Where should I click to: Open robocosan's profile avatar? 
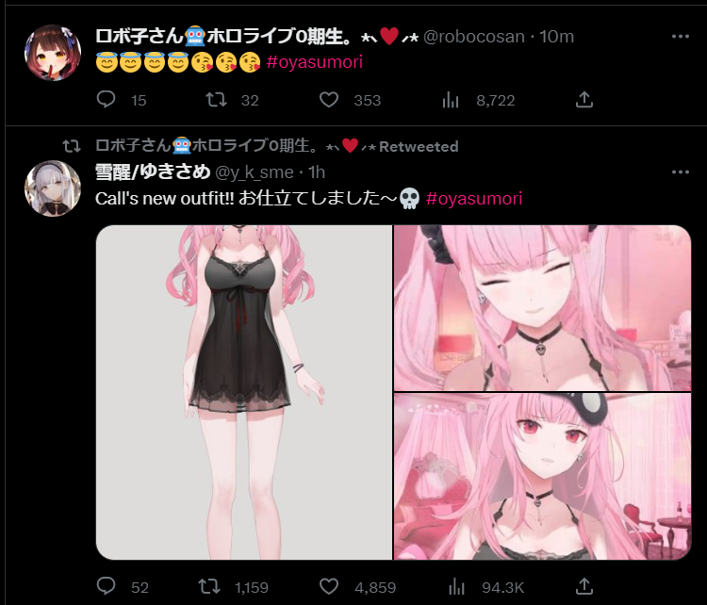pos(53,53)
